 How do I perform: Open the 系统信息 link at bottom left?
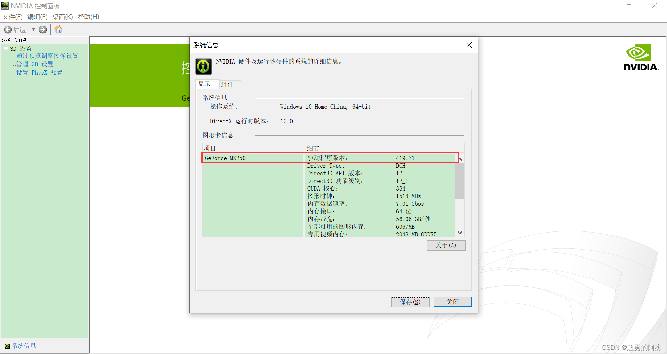(x=24, y=346)
